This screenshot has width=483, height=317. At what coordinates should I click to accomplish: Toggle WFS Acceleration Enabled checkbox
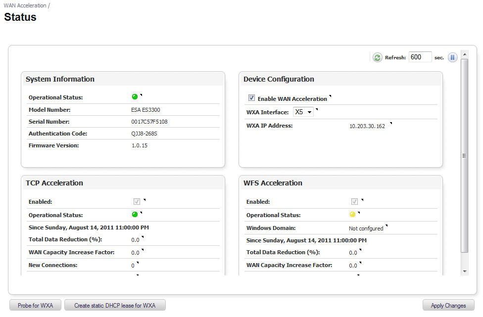click(x=354, y=202)
